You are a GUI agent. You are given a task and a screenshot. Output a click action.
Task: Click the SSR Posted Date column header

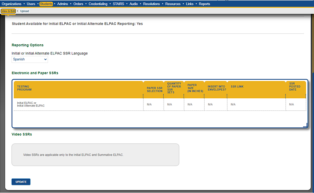(296, 89)
